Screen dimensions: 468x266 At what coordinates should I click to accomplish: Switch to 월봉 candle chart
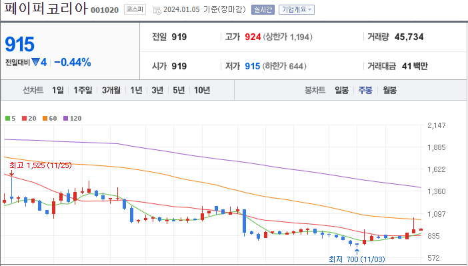[x=389, y=90]
